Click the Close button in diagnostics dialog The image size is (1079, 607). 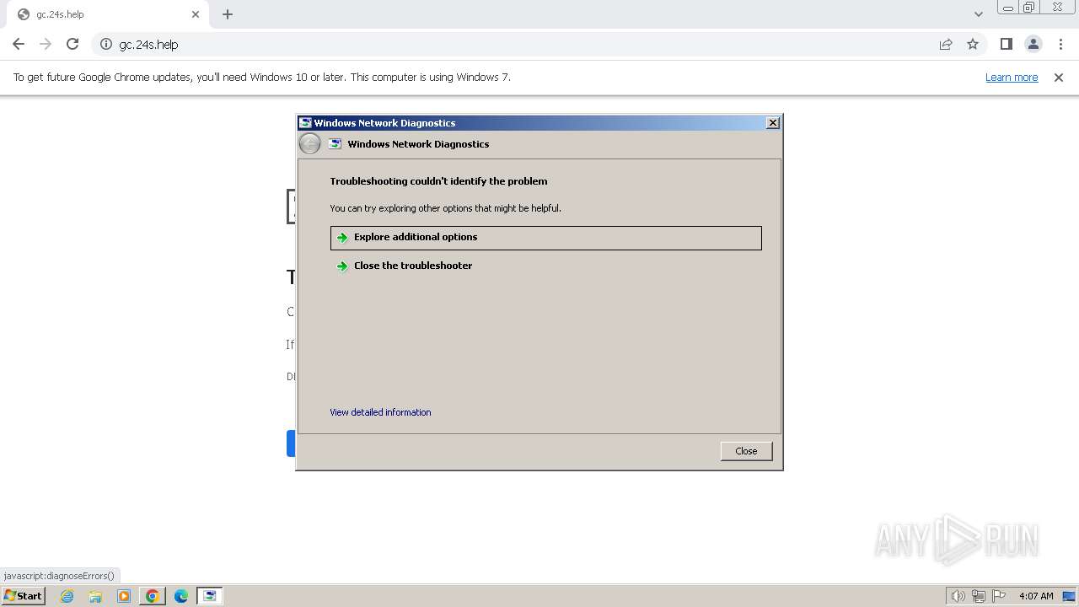click(x=746, y=451)
